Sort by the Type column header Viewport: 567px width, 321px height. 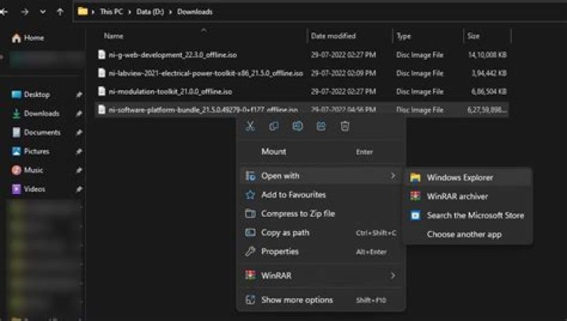click(x=403, y=35)
